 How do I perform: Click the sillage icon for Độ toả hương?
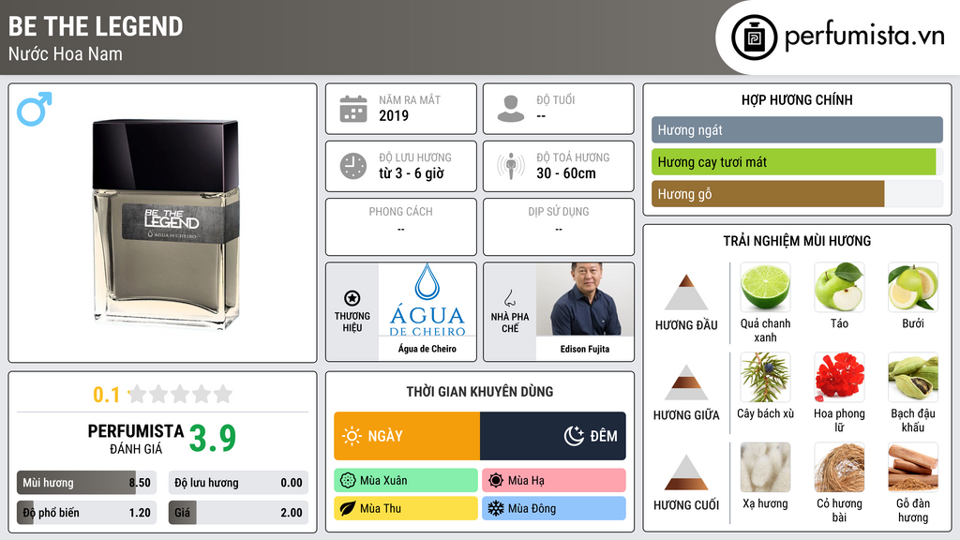(x=511, y=166)
